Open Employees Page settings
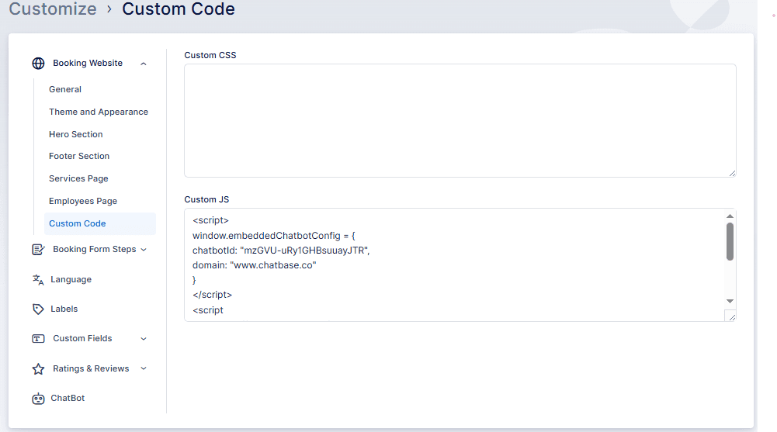Viewport: 777px width, 432px height. (x=83, y=201)
